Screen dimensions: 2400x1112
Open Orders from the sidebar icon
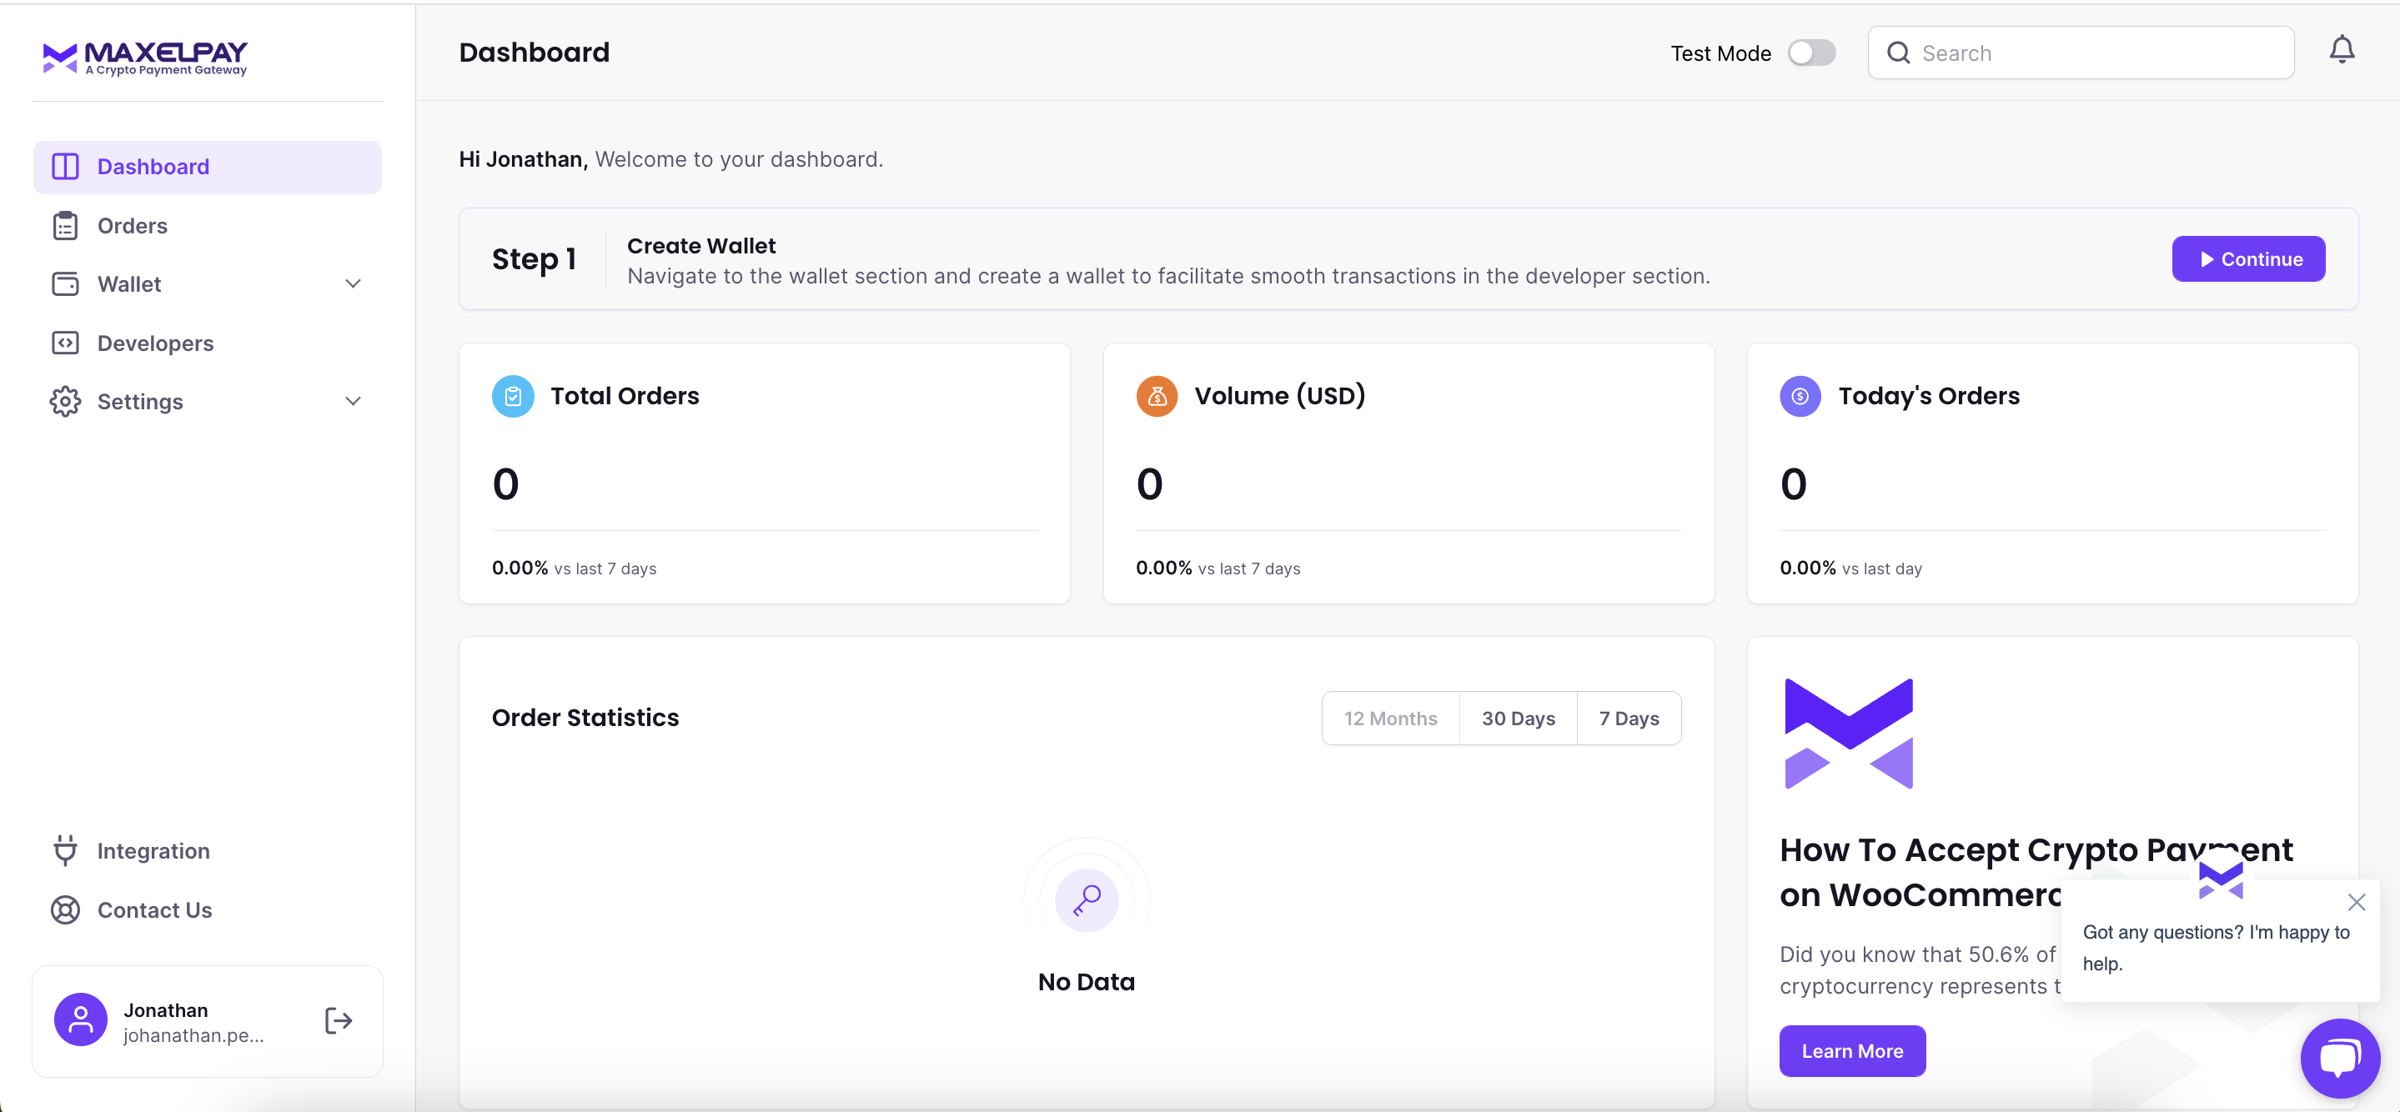tap(64, 225)
